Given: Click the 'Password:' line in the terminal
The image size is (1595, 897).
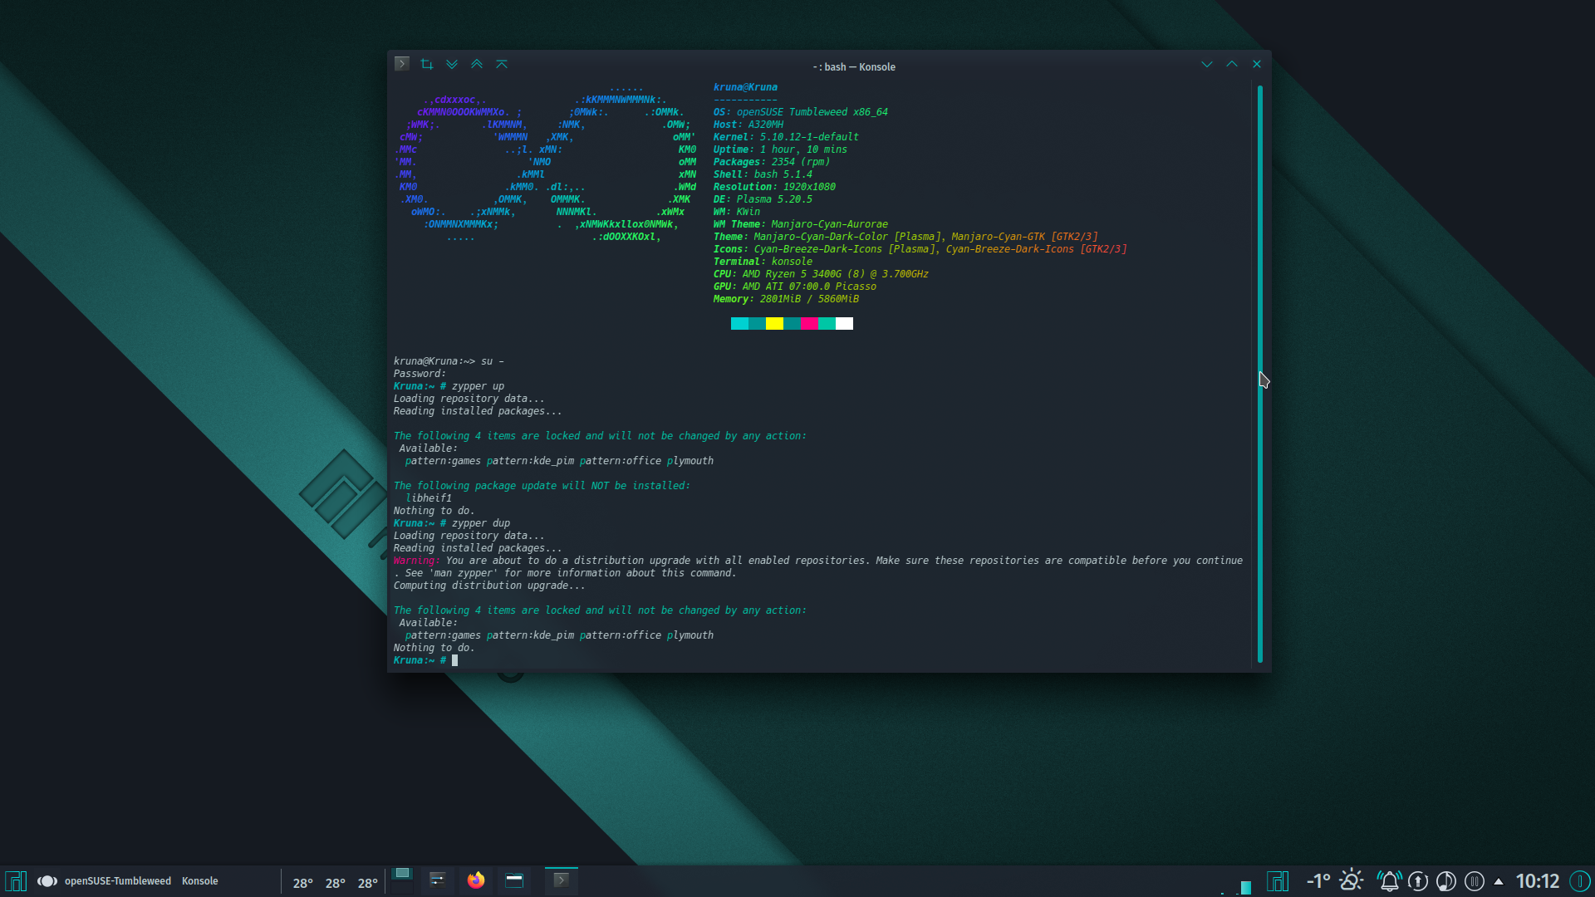Looking at the screenshot, I should (420, 374).
